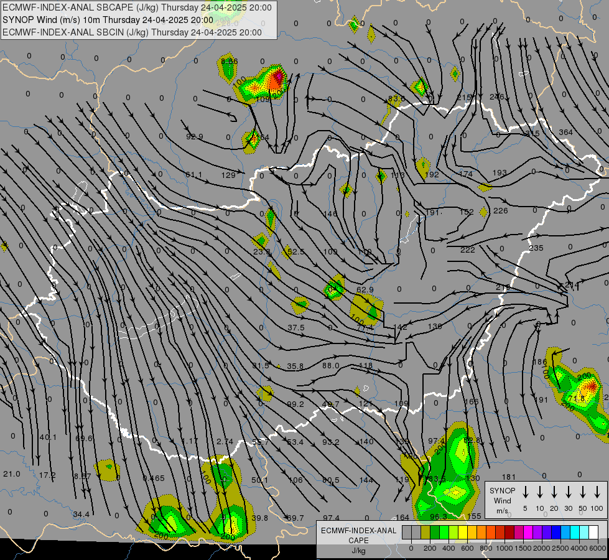Click the map value 88.0

click(x=330, y=366)
